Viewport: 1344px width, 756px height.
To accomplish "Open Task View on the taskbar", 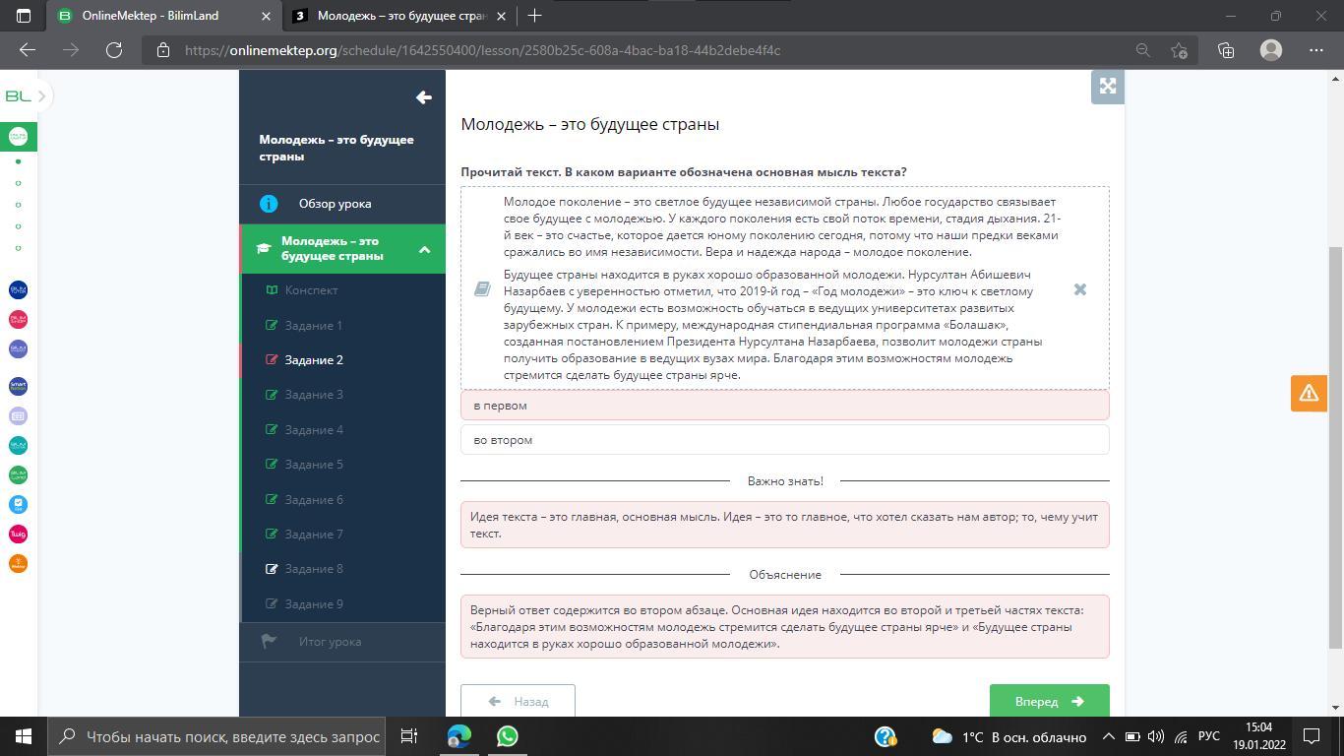I will (409, 736).
